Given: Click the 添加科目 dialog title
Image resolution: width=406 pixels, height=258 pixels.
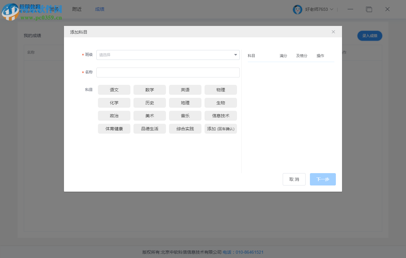Looking at the screenshot, I should point(79,32).
